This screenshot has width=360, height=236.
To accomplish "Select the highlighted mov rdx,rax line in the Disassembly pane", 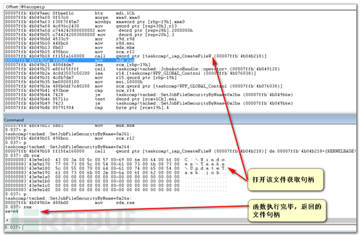I will pos(70,60).
